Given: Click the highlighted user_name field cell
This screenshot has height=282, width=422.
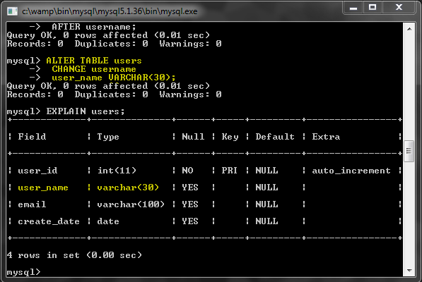Looking at the screenshot, I should pyautogui.click(x=43, y=188).
